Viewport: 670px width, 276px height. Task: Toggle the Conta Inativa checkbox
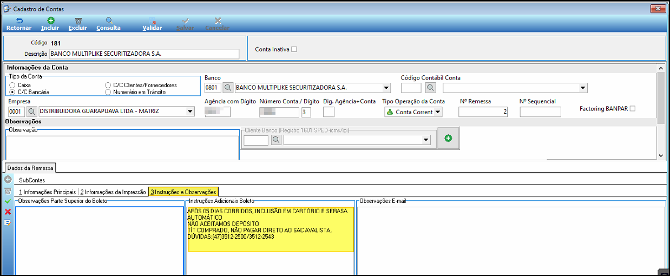point(294,49)
